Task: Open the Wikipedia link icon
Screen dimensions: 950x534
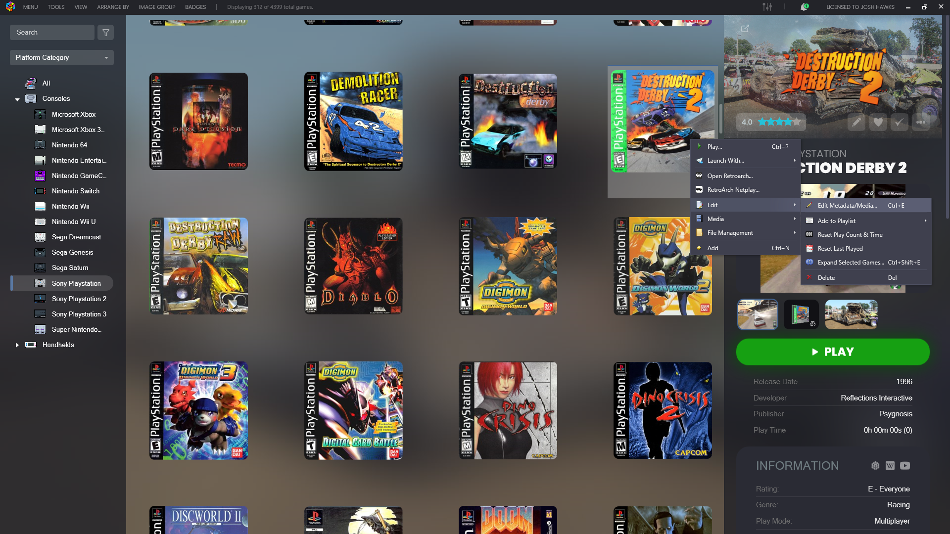Action: coord(890,466)
